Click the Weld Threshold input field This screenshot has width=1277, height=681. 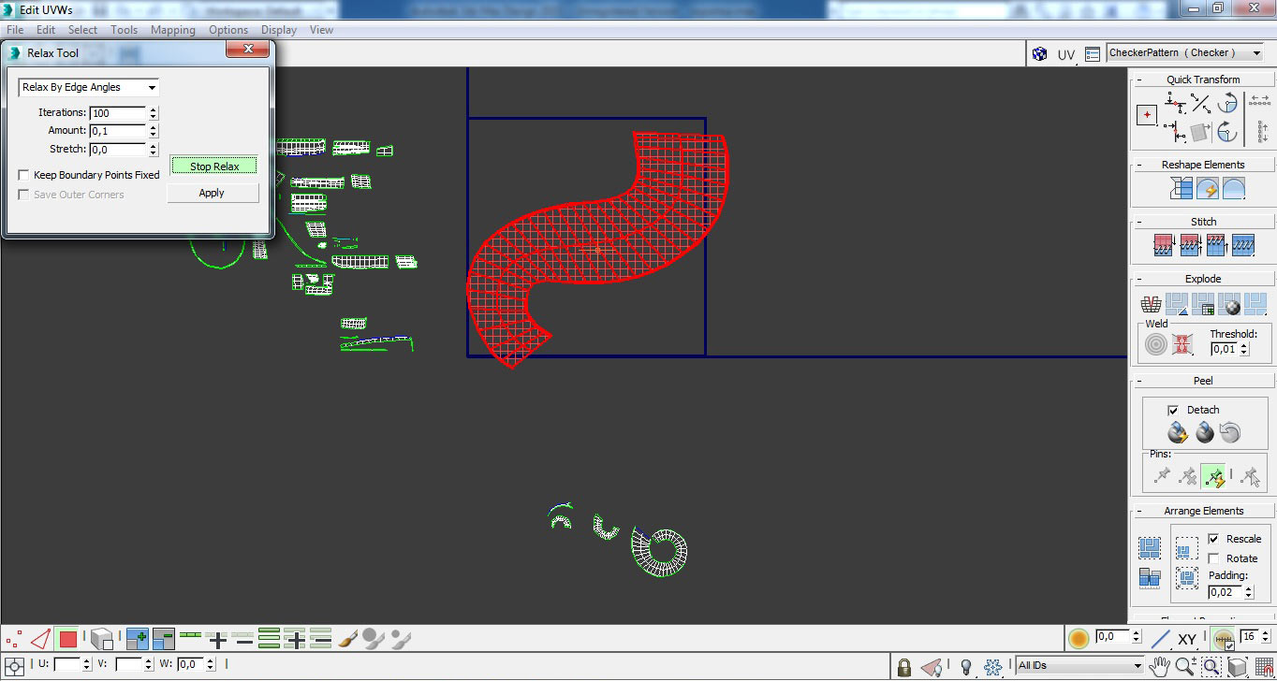1224,349
